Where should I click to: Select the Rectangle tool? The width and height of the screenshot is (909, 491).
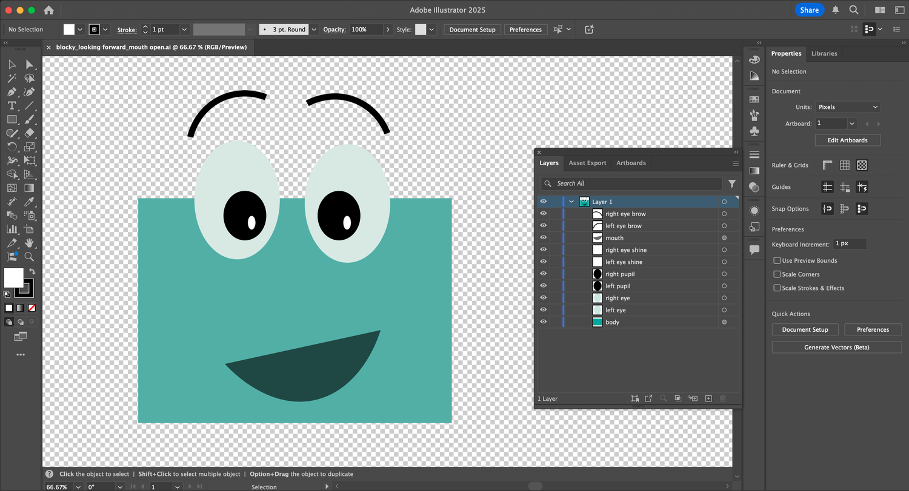coord(12,119)
